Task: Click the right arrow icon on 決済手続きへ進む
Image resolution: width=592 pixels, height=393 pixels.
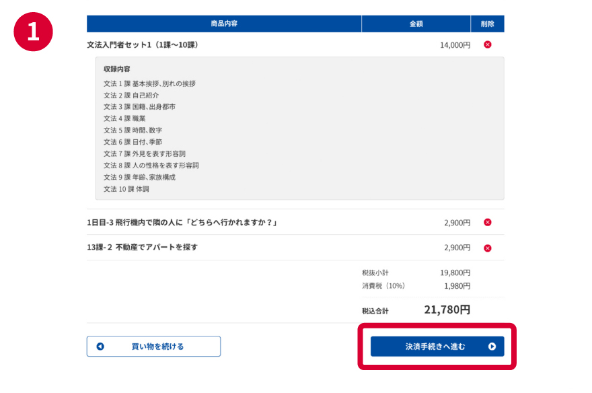Action: tap(492, 347)
